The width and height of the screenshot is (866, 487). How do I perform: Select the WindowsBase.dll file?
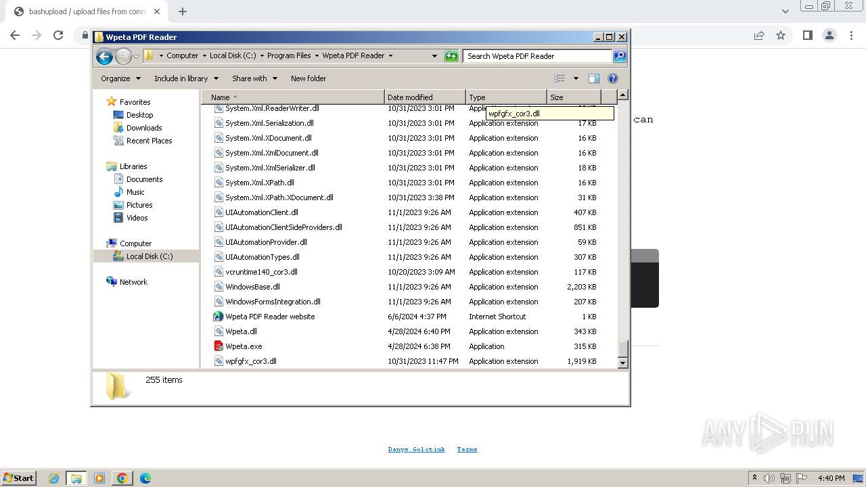click(x=252, y=287)
